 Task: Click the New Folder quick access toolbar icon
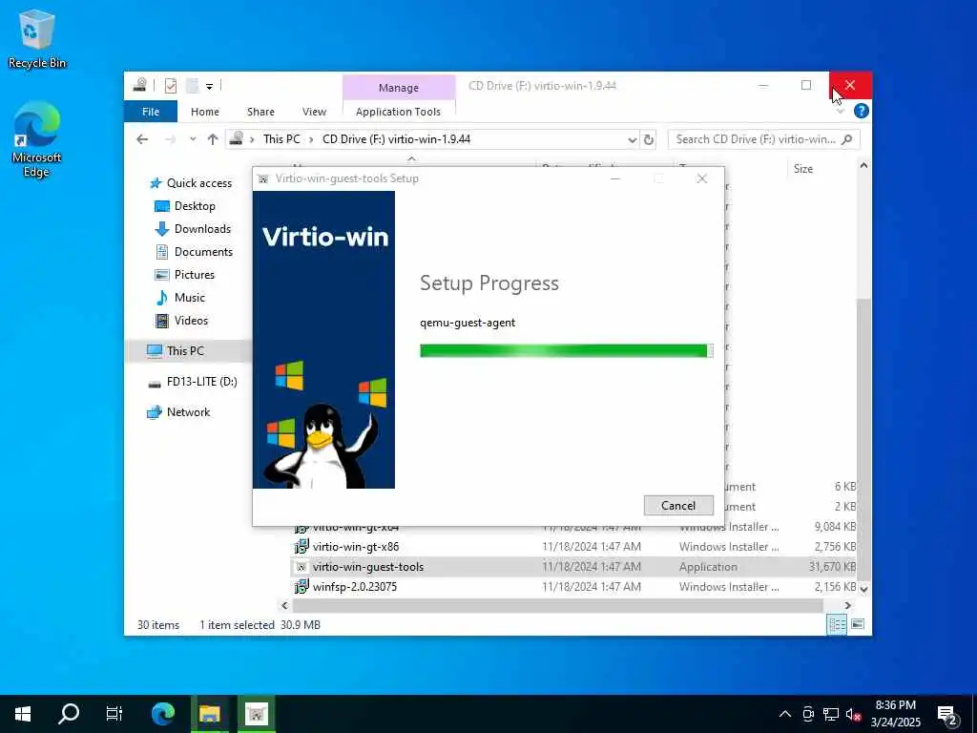coord(192,86)
